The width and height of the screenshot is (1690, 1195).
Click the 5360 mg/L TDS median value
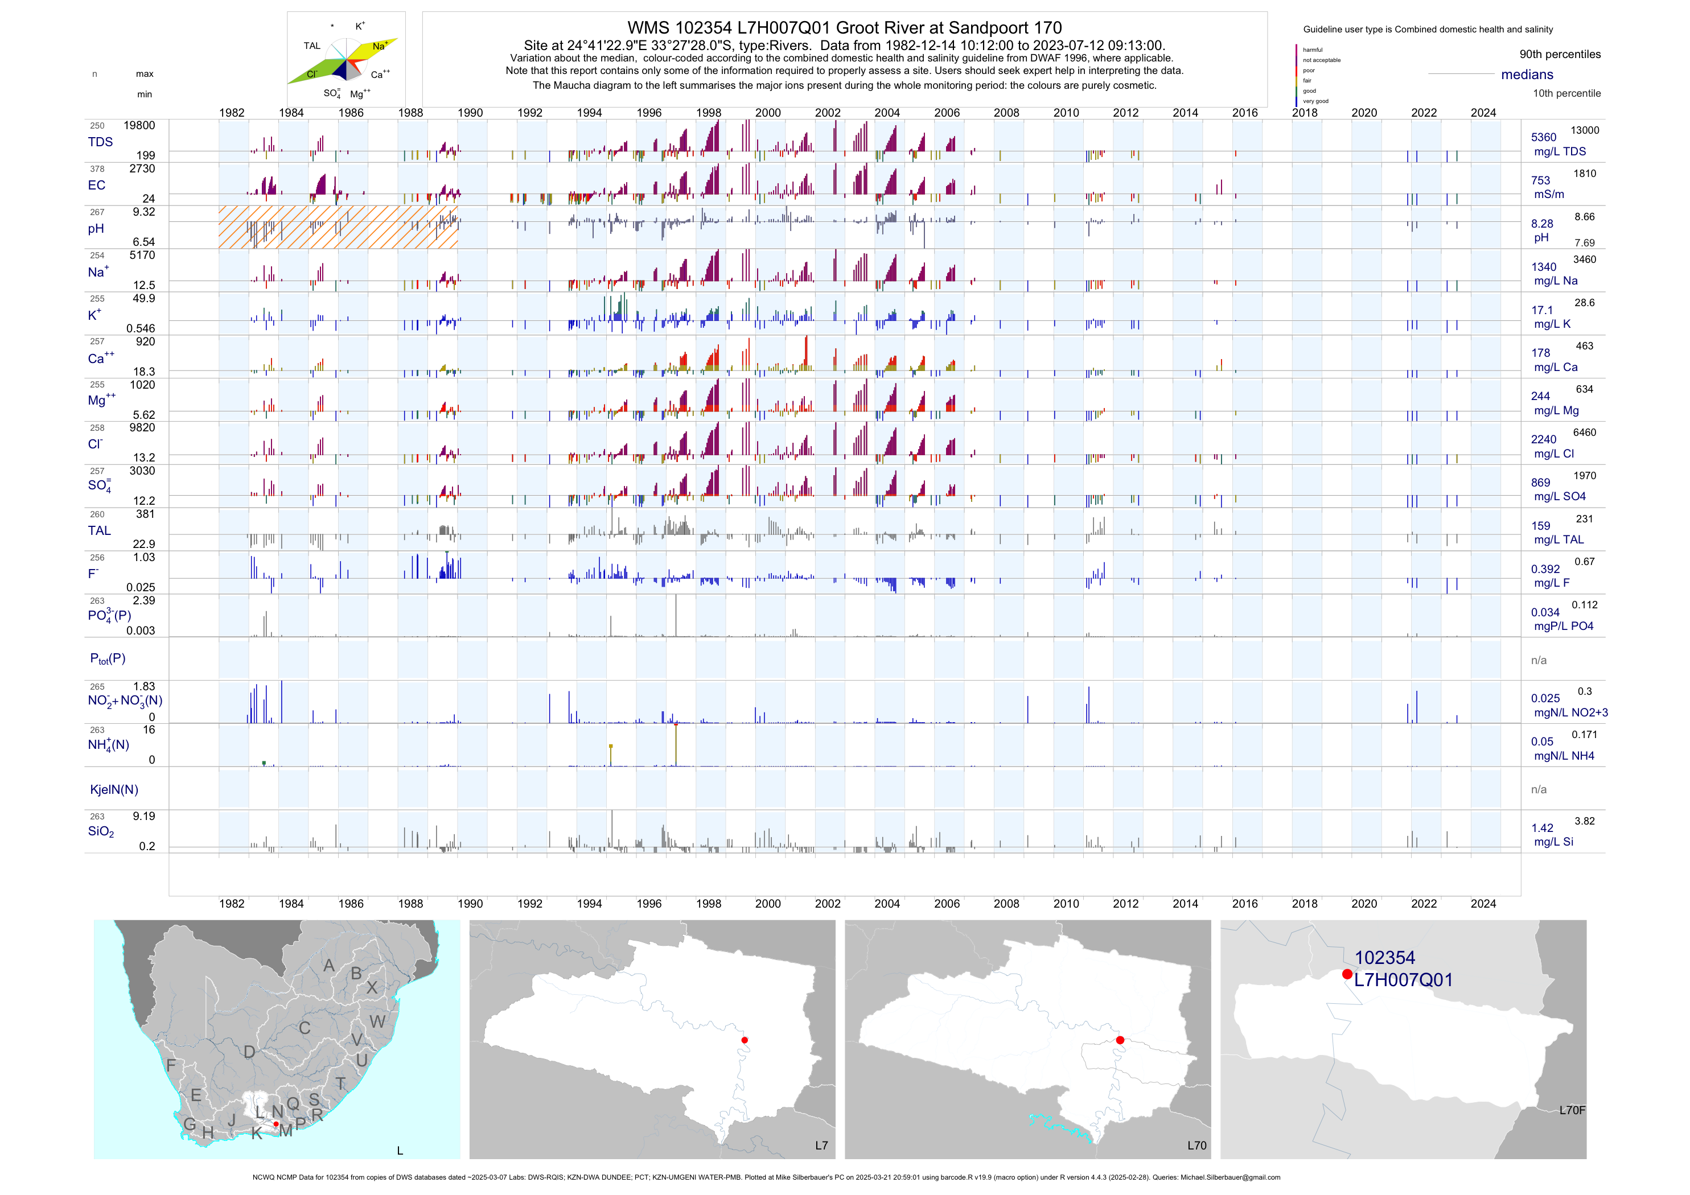[x=1544, y=137]
